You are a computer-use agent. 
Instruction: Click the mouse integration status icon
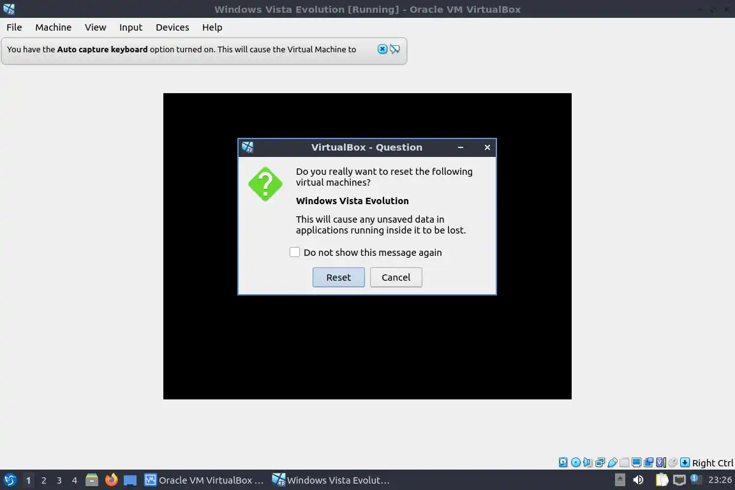[672, 463]
